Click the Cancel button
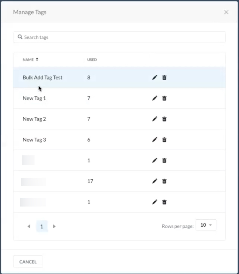The height and width of the screenshot is (274, 239). (28, 261)
